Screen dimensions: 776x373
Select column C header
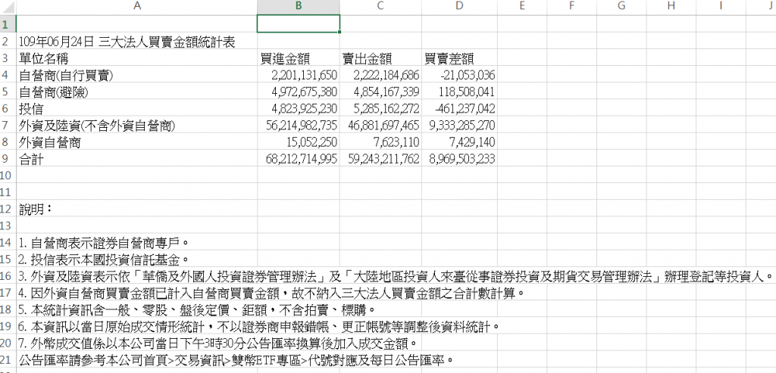[x=380, y=6]
